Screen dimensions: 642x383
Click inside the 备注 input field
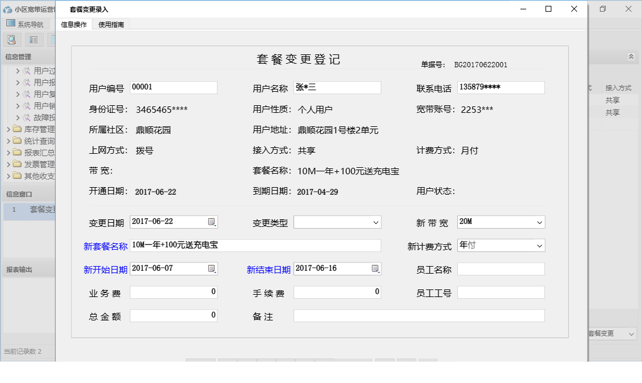pos(418,315)
